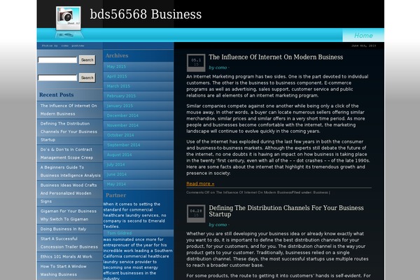This screenshot has width=420, height=280.
Task: Click author como under second article
Action: [x=221, y=225]
